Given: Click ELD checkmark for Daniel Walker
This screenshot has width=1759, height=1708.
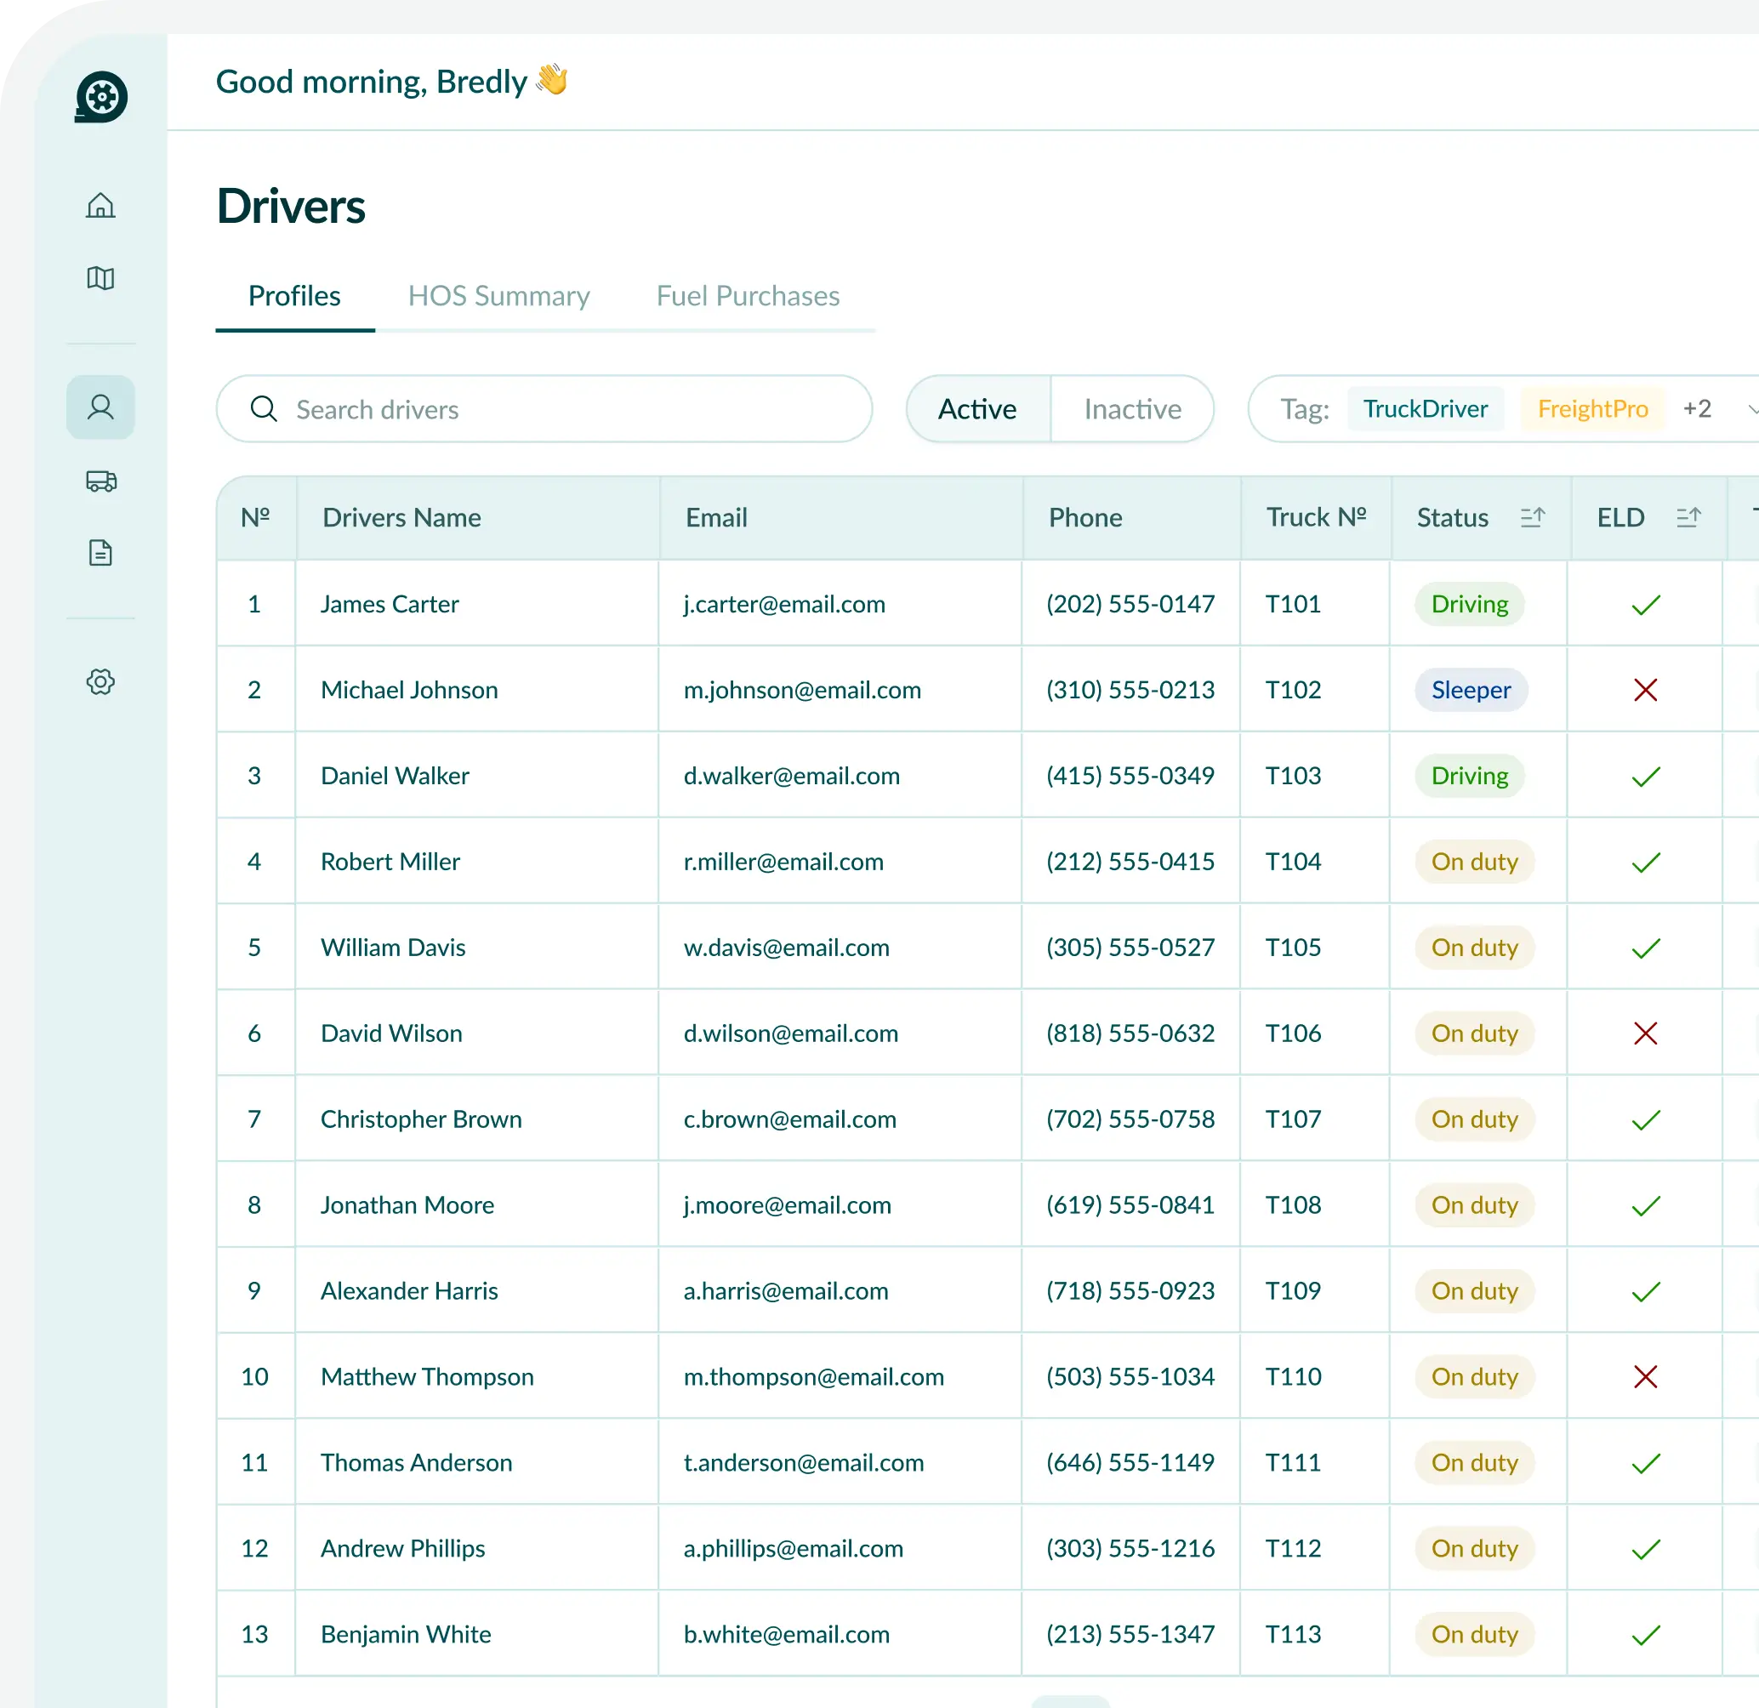Looking at the screenshot, I should coord(1646,777).
